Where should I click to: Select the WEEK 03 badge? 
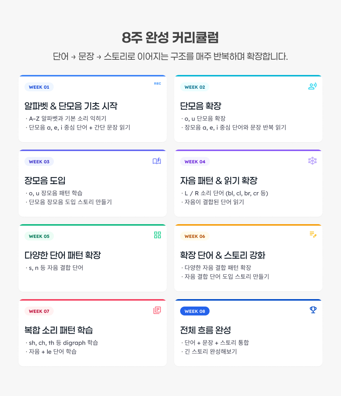(x=39, y=162)
